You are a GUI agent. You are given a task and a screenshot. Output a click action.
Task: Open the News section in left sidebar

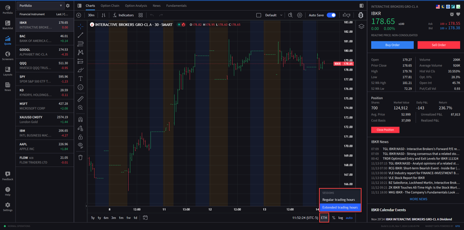(x=7, y=87)
